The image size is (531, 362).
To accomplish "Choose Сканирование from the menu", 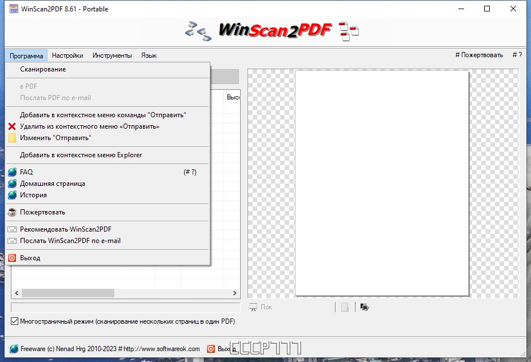I will click(107, 69).
